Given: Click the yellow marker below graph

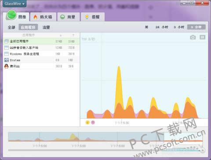Looking at the screenshot, I should click(87, 122).
